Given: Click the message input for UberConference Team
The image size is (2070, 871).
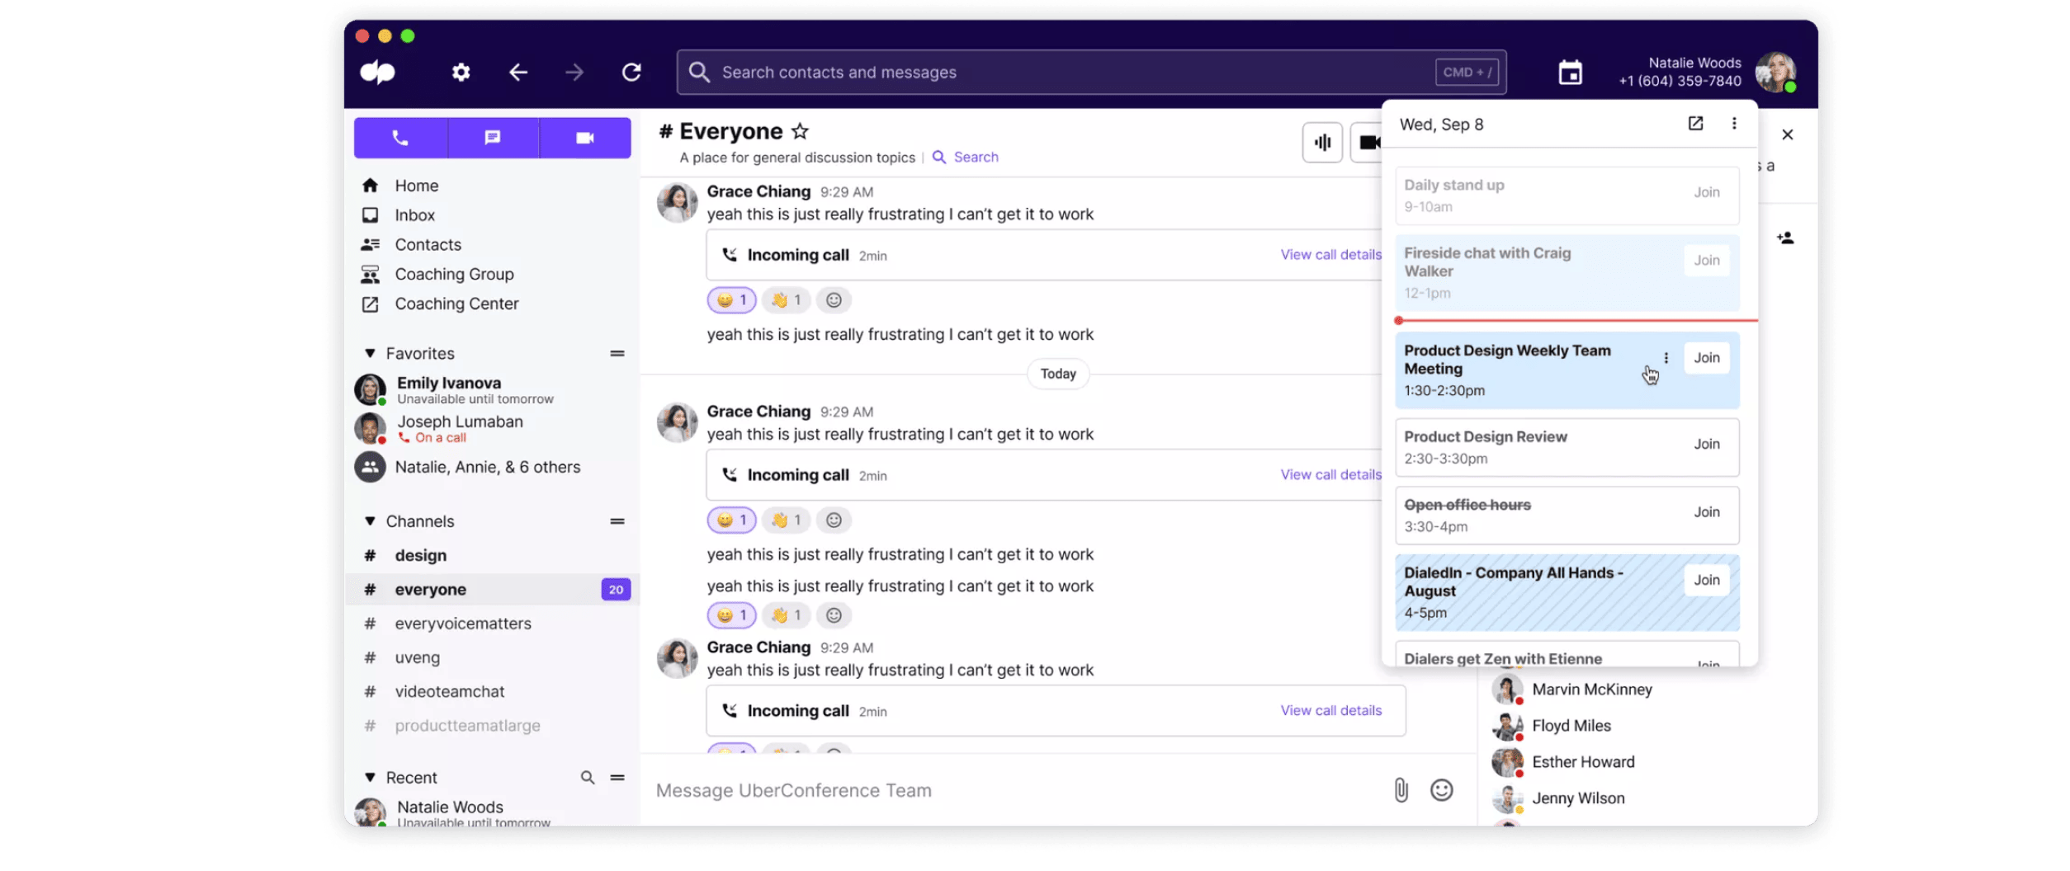Looking at the screenshot, I should pos(1015,791).
